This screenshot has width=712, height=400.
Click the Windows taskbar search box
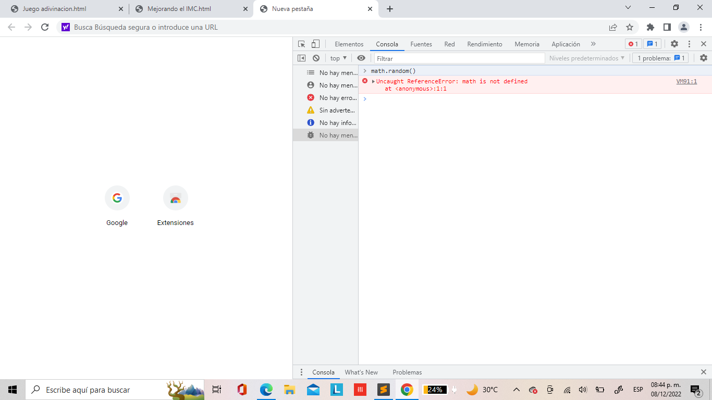point(115,390)
